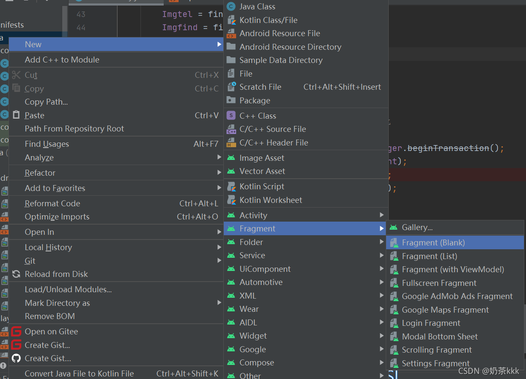Click the C/C++ Source File icon

[x=231, y=129]
